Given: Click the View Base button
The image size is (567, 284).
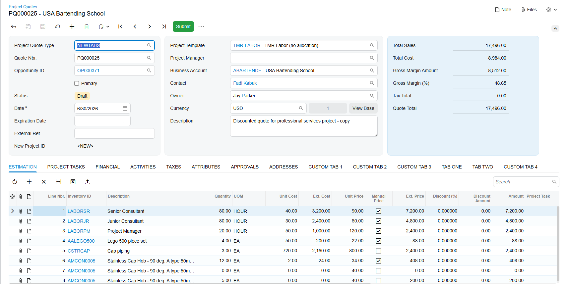Looking at the screenshot, I should pos(363,108).
